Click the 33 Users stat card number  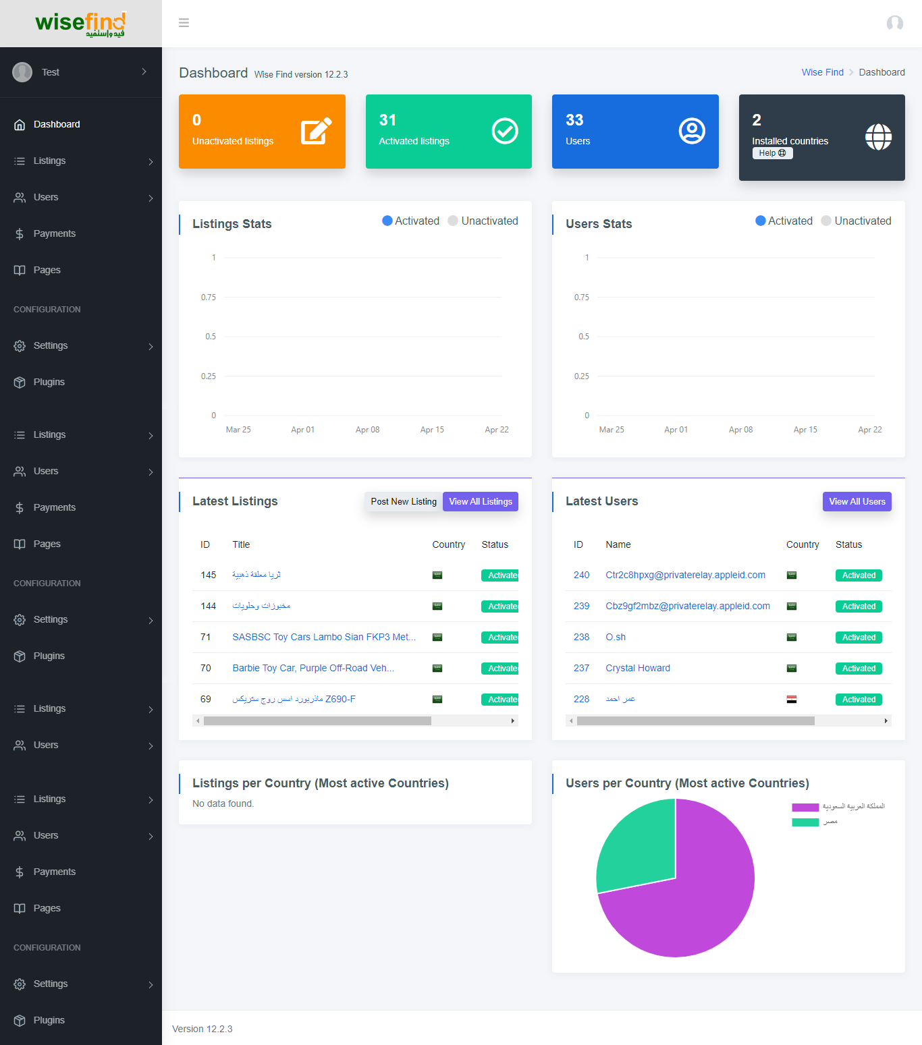[x=574, y=120]
